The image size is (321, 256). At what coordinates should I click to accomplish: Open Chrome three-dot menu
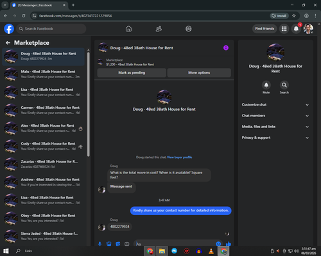(x=315, y=16)
